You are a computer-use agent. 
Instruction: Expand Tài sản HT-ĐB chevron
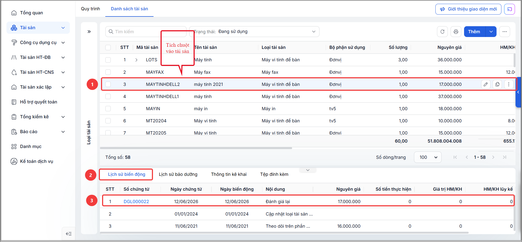click(63, 58)
